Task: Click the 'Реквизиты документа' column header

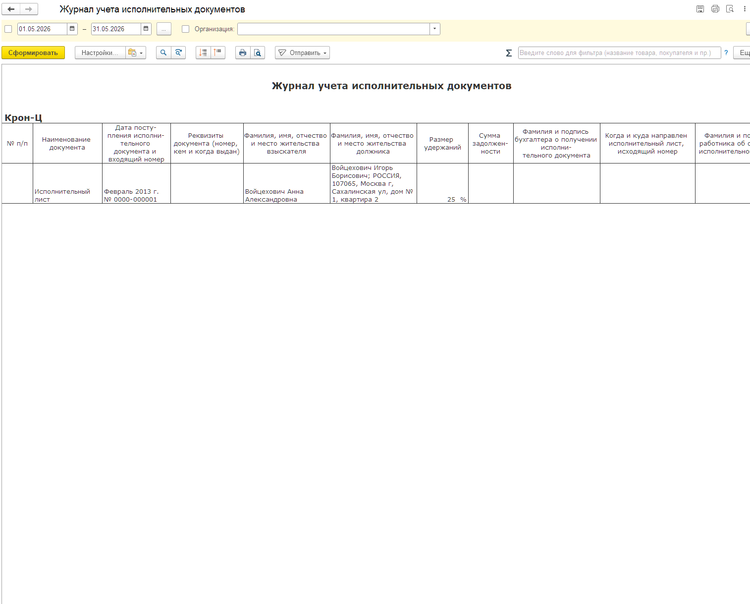Action: tap(207, 143)
